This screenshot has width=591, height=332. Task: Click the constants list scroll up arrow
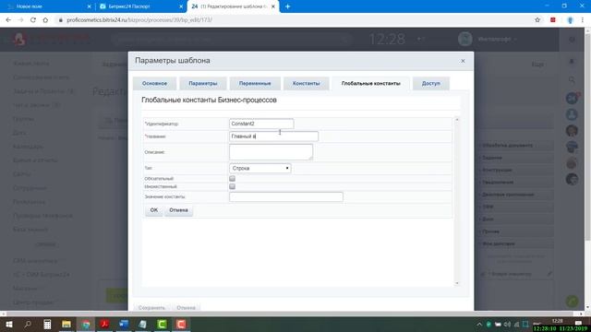(457, 120)
